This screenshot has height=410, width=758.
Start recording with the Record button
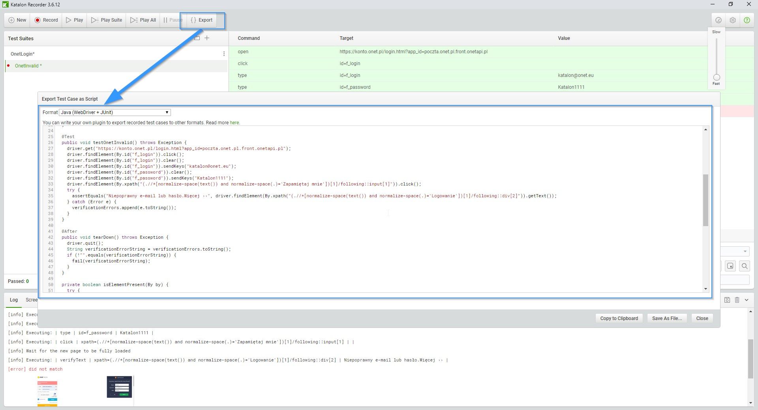tap(46, 20)
